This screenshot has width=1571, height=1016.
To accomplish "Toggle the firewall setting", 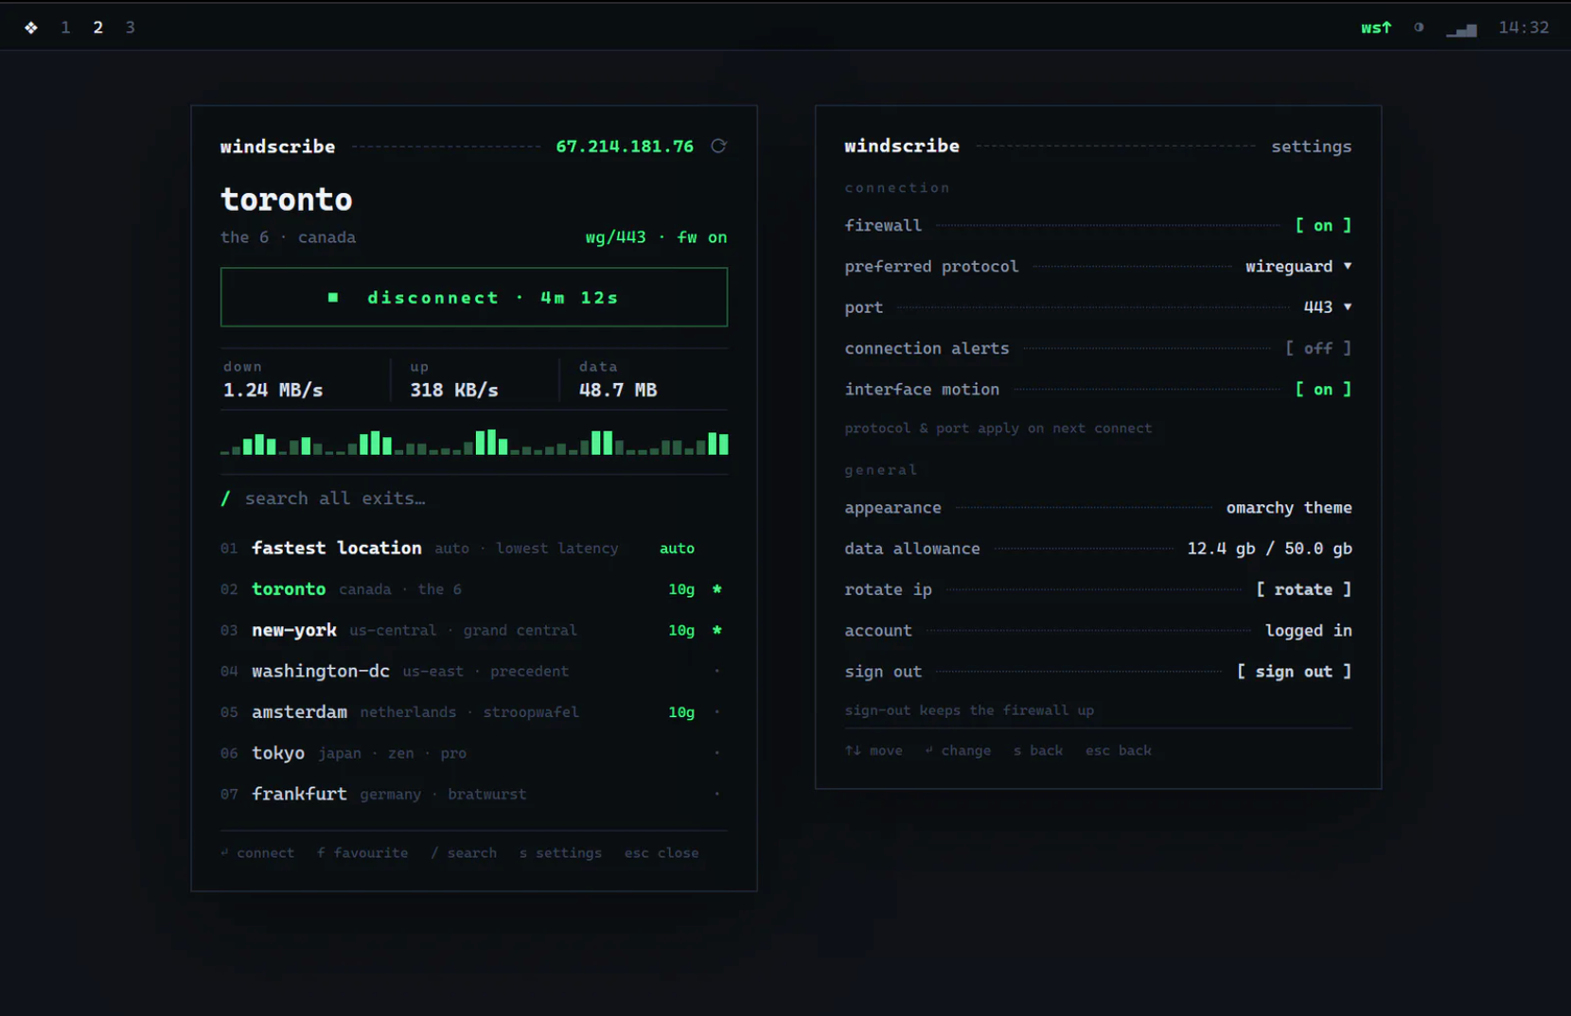I will point(1323,225).
